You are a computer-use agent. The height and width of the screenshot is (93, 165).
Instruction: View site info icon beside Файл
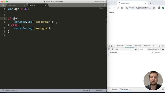pos(127,8)
